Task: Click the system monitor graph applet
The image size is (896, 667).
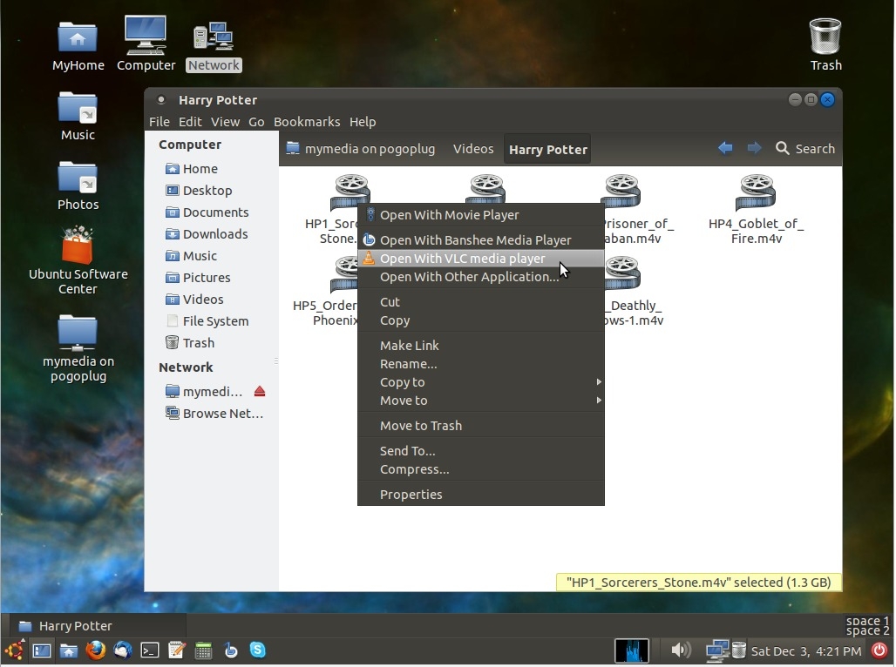Action: pyautogui.click(x=631, y=650)
